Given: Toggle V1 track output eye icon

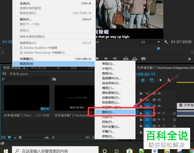Looking at the screenshot, I should click(159, 106).
